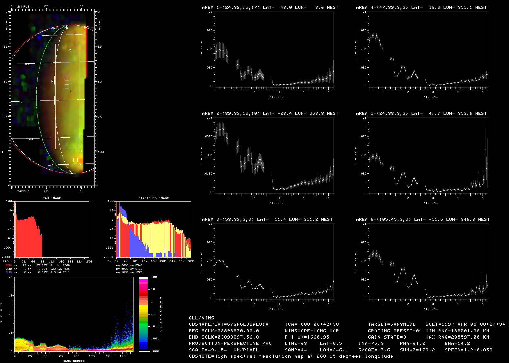Select the area 3 square marker on the map
This screenshot has height=363, width=509.
click(x=67, y=87)
